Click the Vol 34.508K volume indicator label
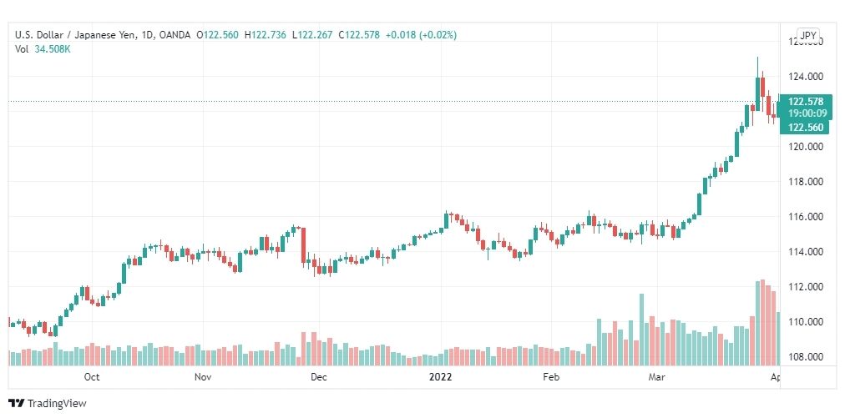845x418 pixels. pos(43,48)
